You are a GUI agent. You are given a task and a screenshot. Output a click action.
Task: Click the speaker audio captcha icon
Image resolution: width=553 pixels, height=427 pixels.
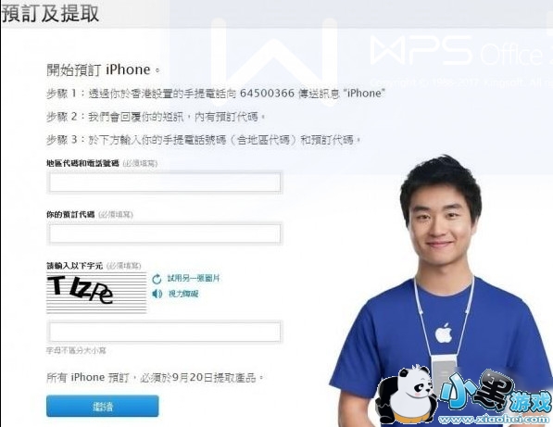click(157, 294)
